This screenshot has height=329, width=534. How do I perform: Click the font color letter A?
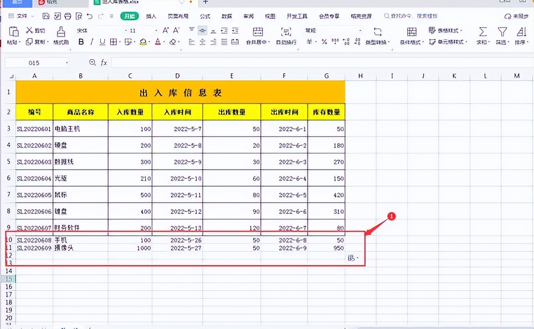click(x=158, y=42)
